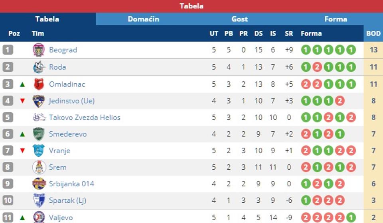Click the Jedinstvo (Ue) team logo

(39, 101)
